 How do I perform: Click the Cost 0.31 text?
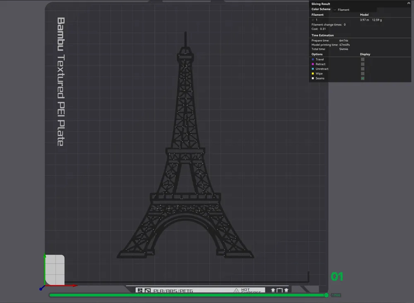tap(319, 29)
